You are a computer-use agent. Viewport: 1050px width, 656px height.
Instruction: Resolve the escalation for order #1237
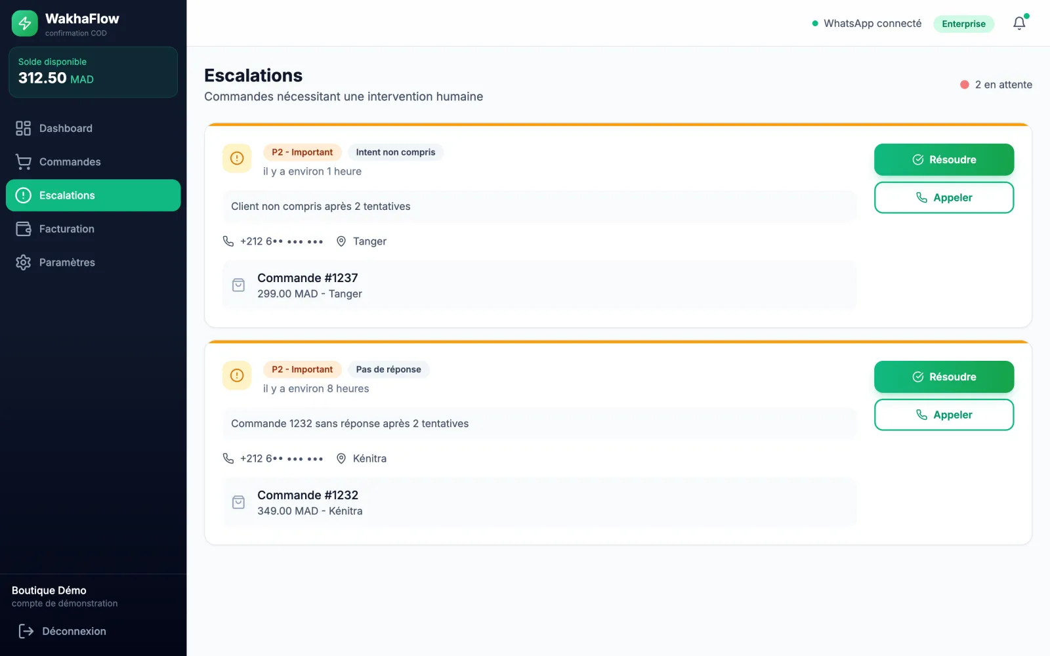[944, 159]
